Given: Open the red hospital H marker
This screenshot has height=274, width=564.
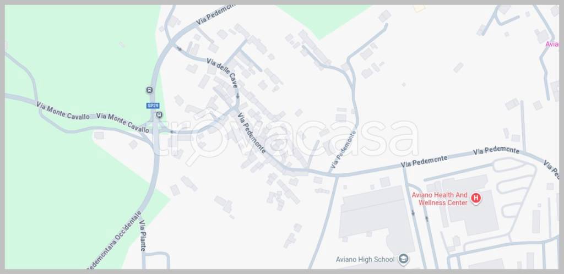Looking at the screenshot, I should pos(476,198).
